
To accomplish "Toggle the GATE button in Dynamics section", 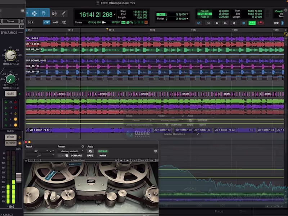I will 10,94.
